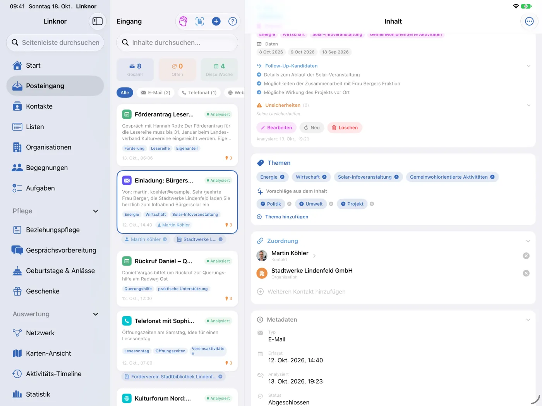Select the E-Mail (2) filter tab

click(155, 93)
